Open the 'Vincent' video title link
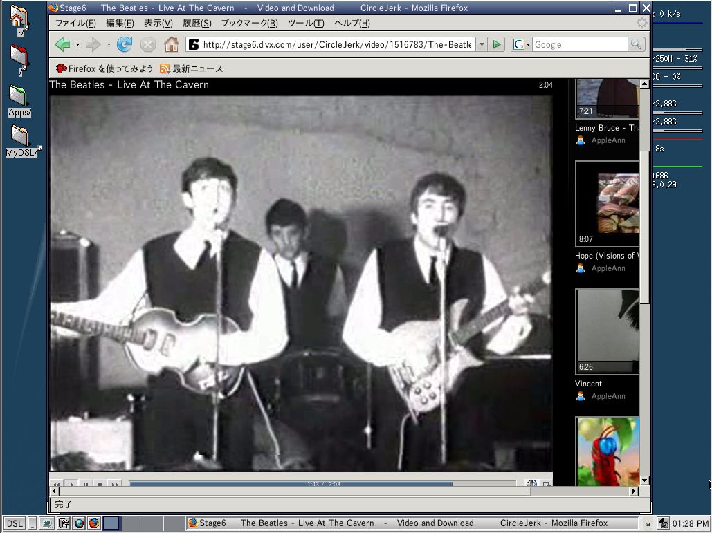712x533 pixels. pos(588,383)
